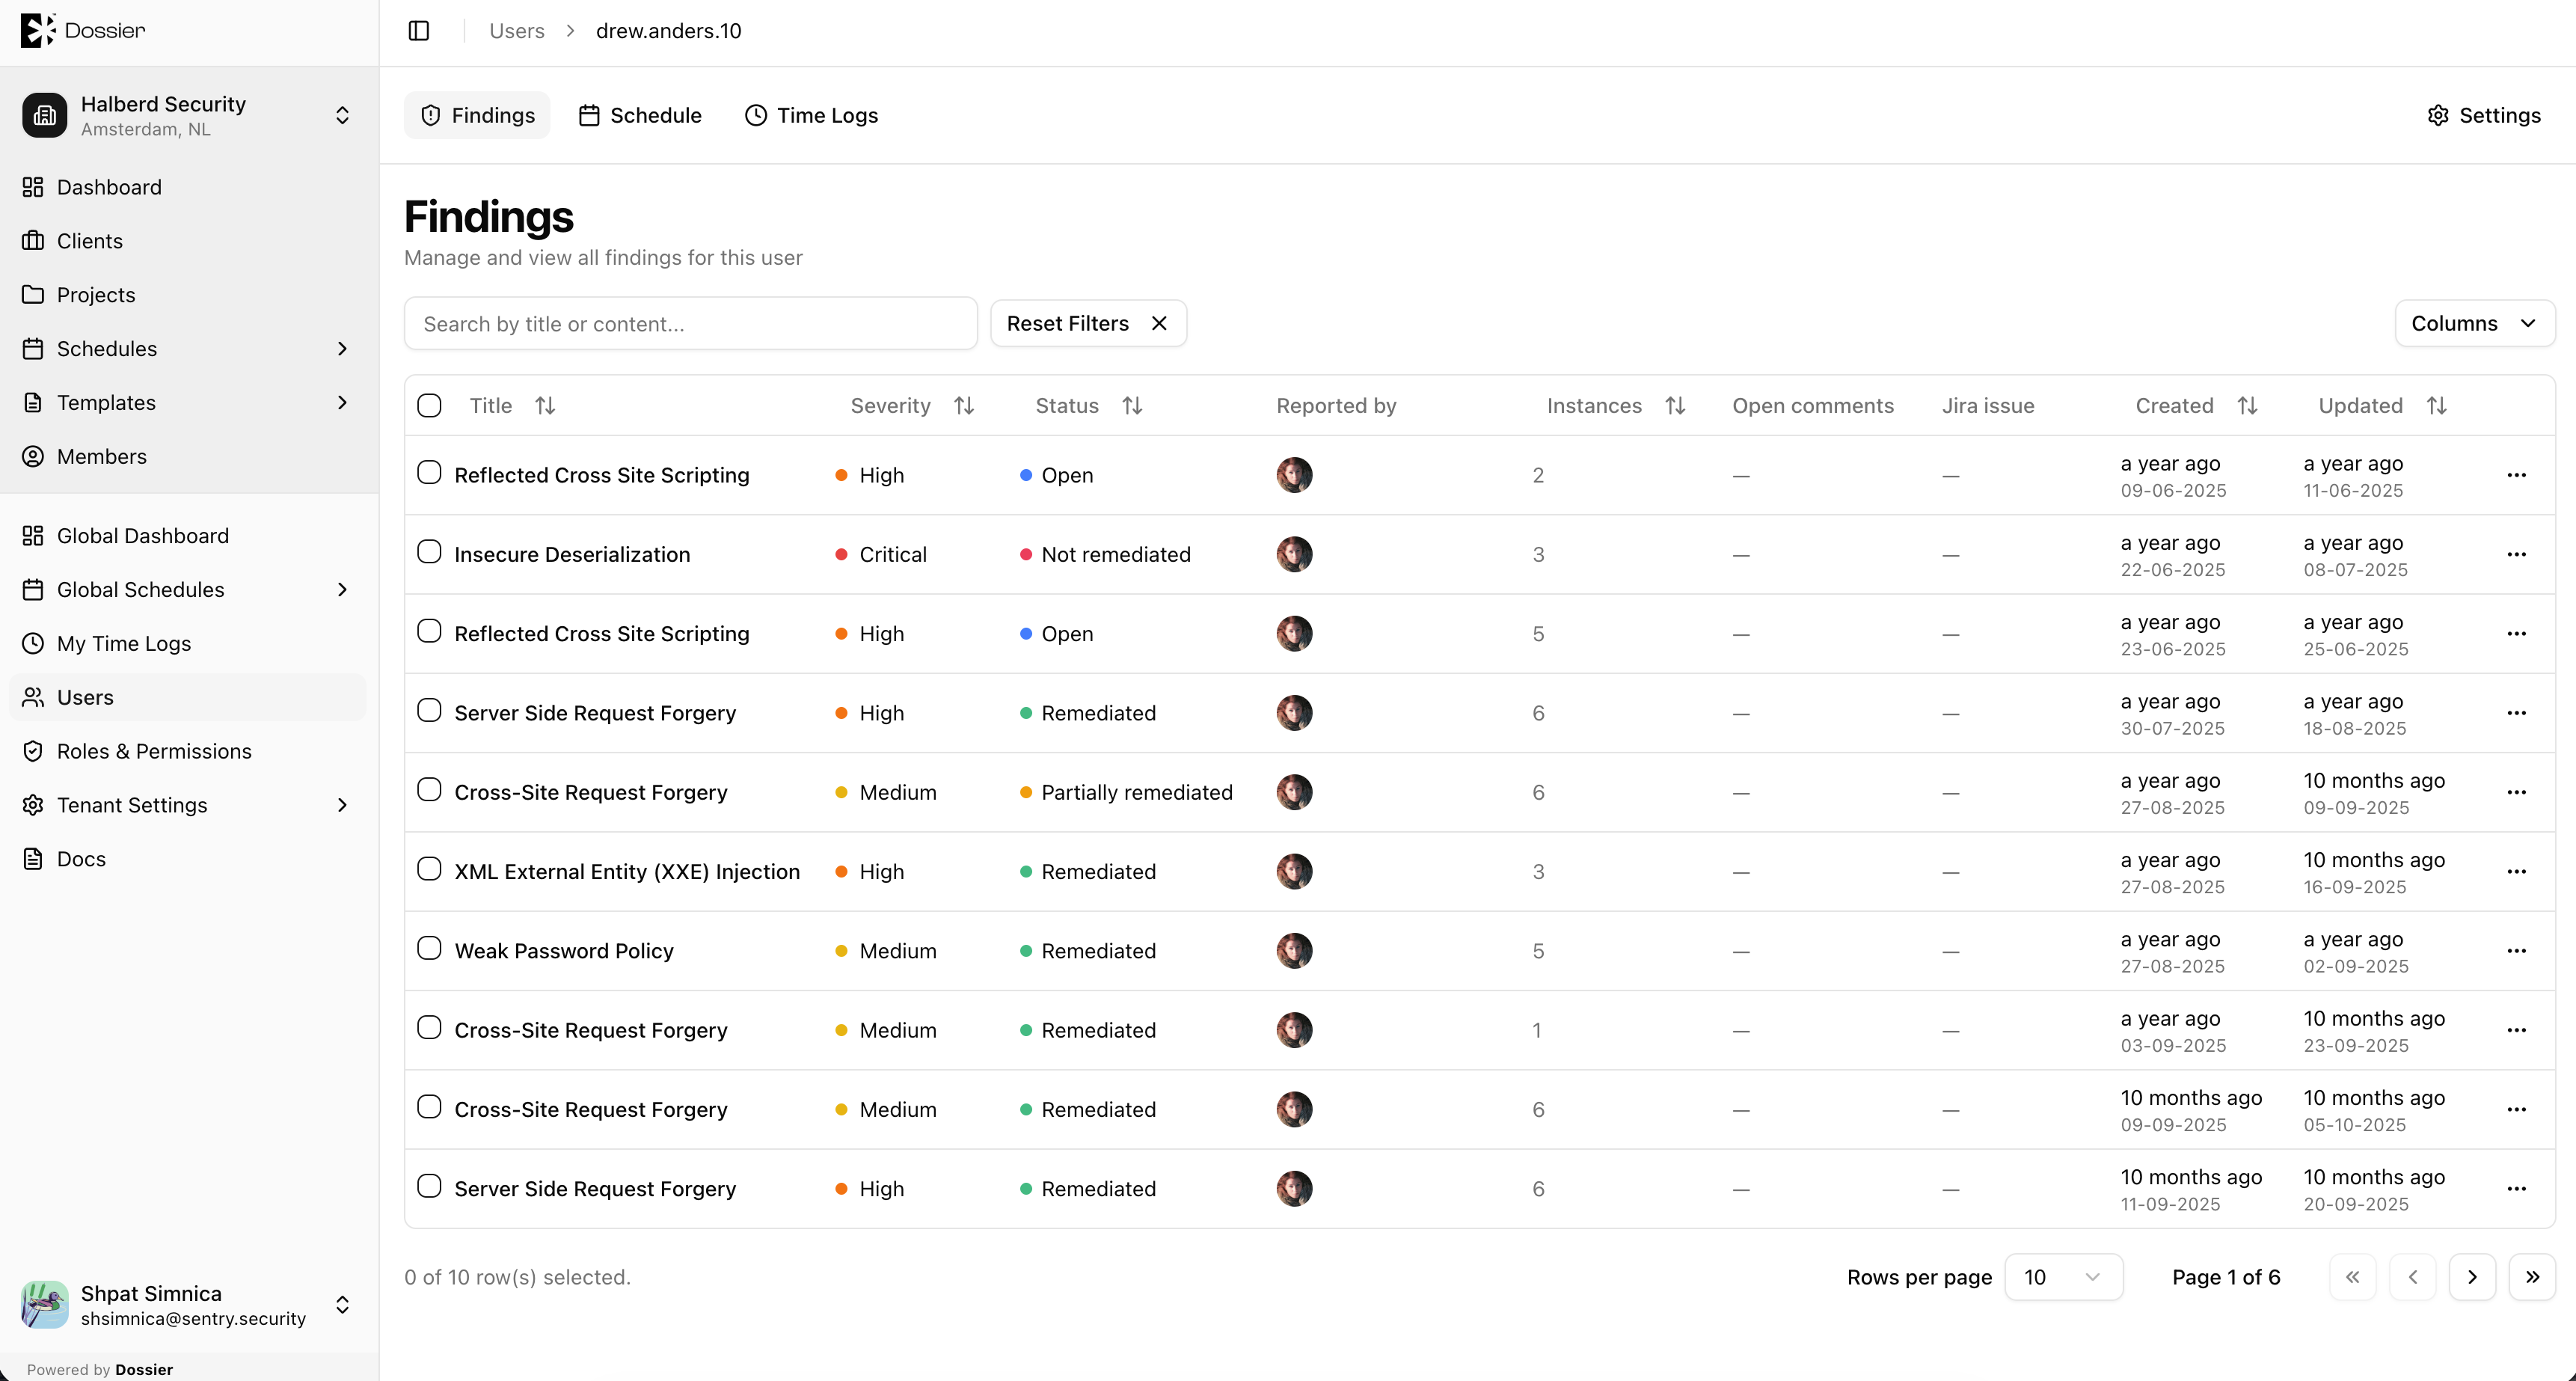Click Reset Filters button
2576x1381 pixels.
point(1088,323)
